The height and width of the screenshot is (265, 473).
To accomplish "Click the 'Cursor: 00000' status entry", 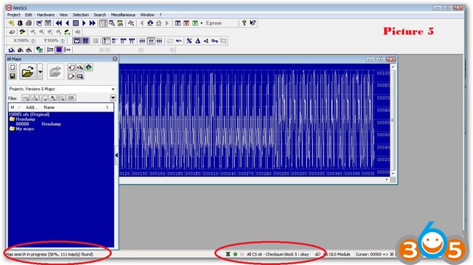I will coord(374,254).
